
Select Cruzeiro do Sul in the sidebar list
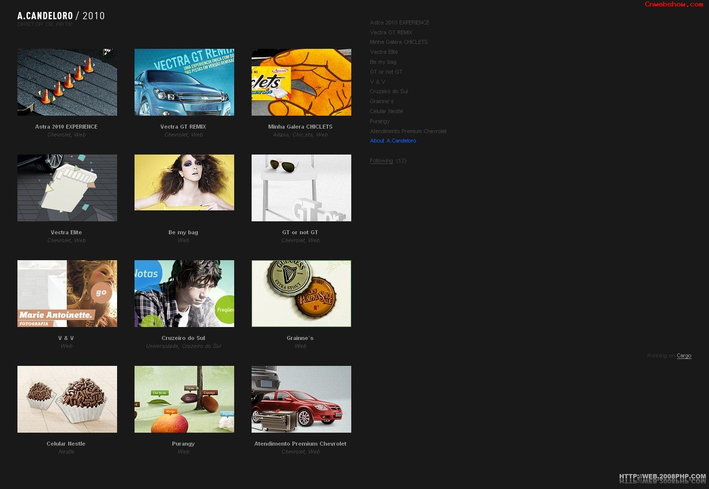[x=389, y=91]
